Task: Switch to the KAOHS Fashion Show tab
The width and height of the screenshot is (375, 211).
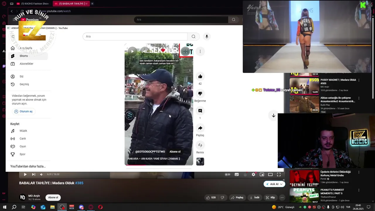Action: pos(33,4)
